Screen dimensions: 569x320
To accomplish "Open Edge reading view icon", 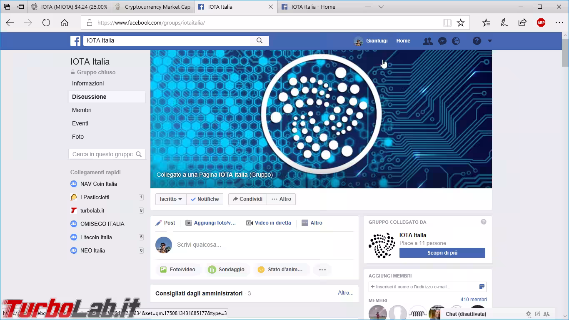I will coord(447,23).
